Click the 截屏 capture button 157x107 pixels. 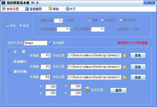click(118, 90)
